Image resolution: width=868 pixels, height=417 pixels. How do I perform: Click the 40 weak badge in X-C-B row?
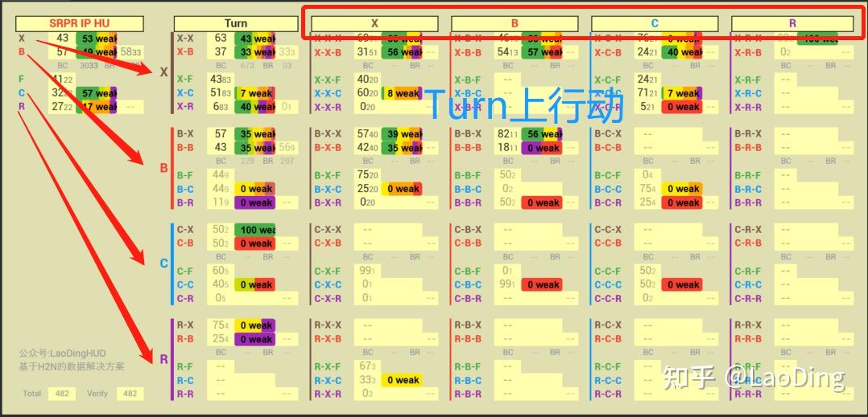pos(682,52)
